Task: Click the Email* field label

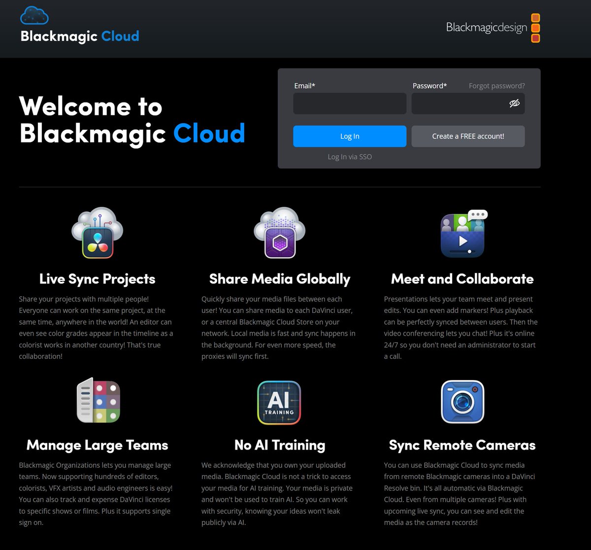Action: point(304,86)
